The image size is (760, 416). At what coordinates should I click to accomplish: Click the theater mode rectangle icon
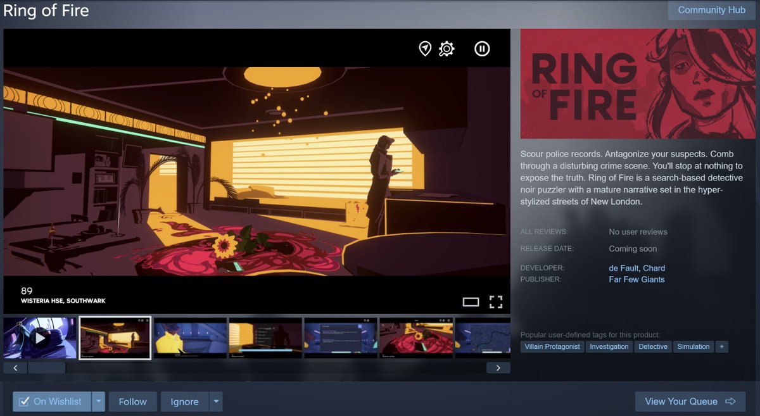(471, 302)
